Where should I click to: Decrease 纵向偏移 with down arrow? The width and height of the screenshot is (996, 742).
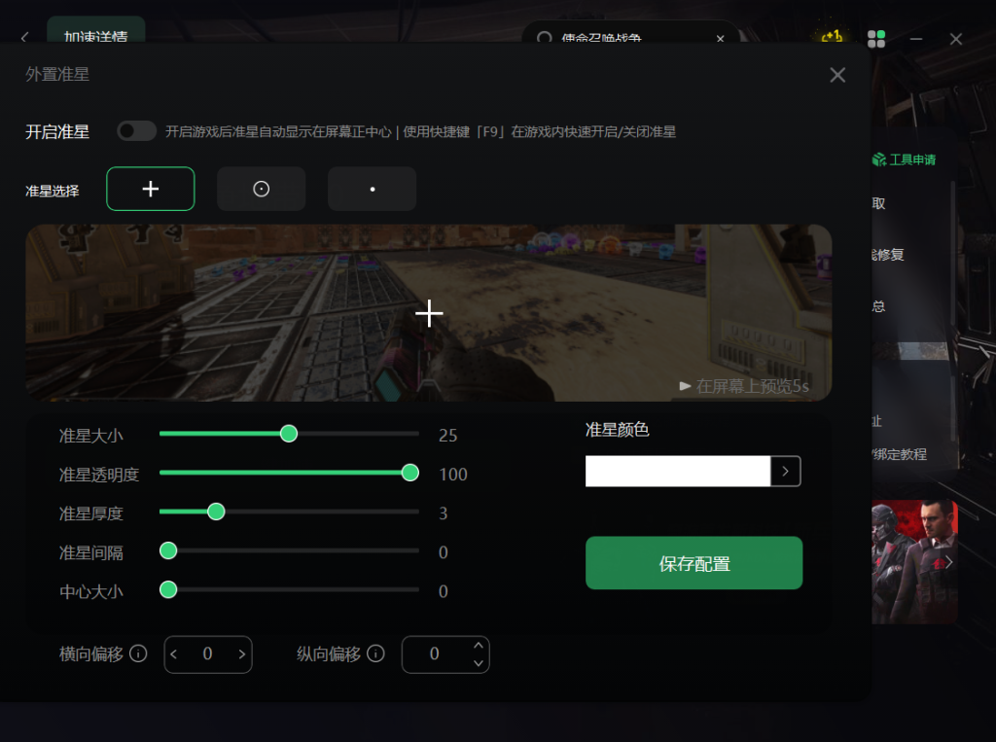[479, 662]
